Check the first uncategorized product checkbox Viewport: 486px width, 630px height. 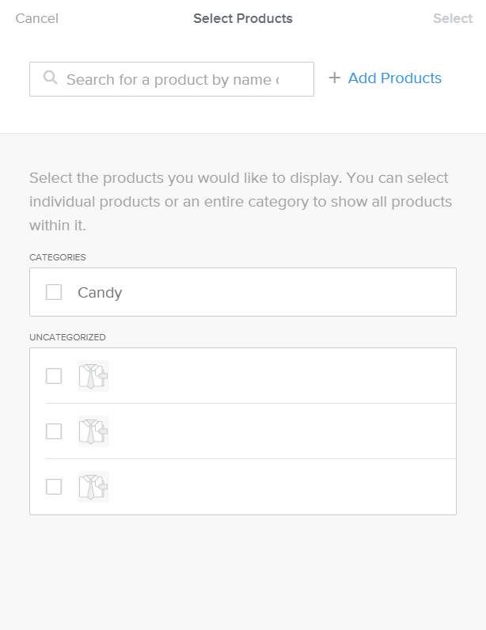[x=54, y=376]
